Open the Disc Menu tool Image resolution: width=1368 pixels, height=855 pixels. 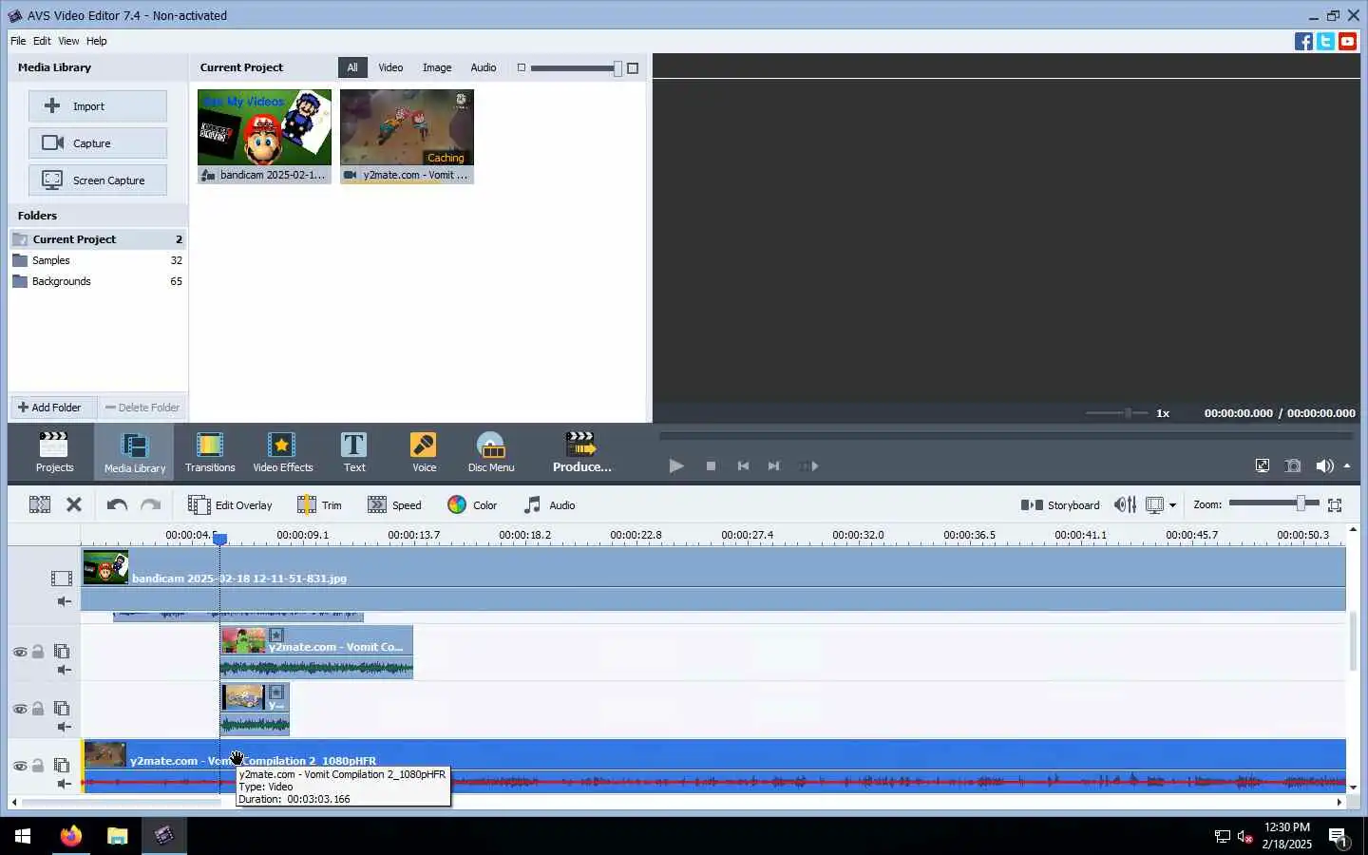pos(491,452)
